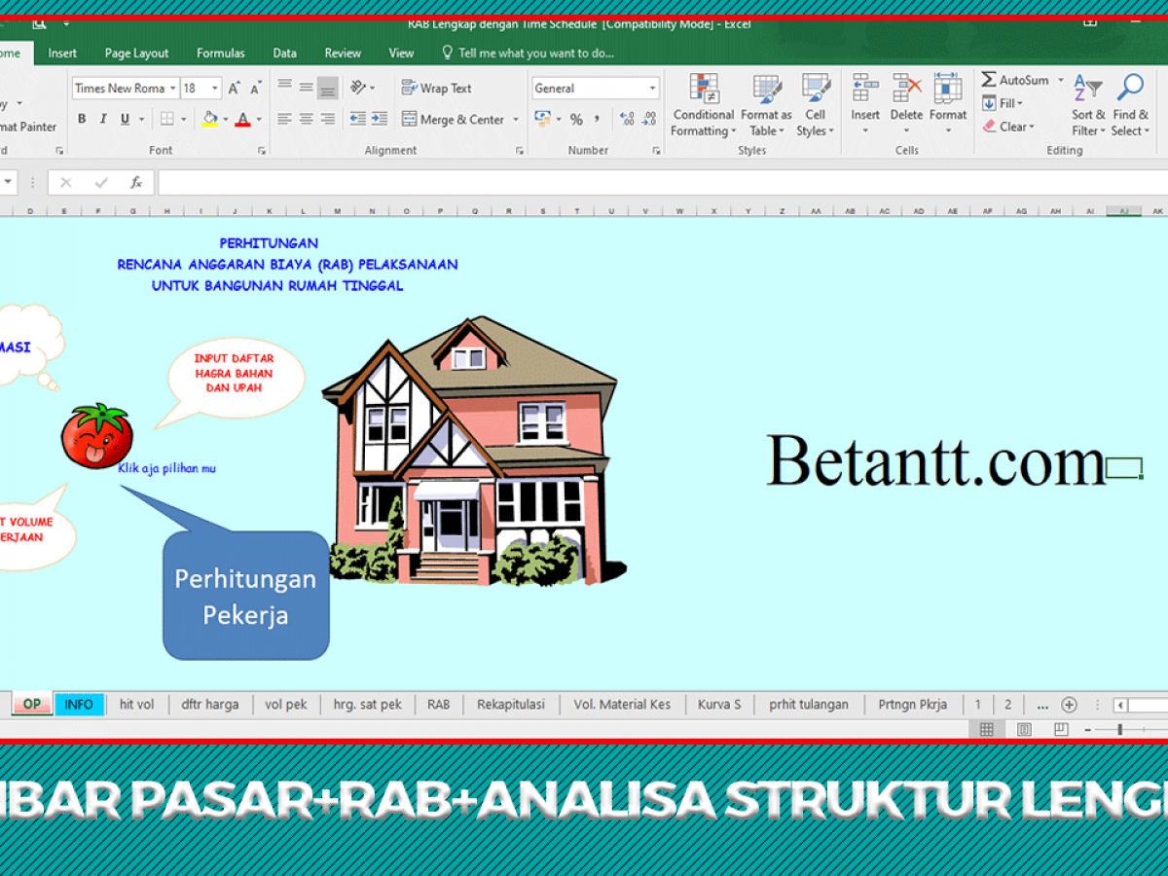Open the Fill menu
The width and height of the screenshot is (1168, 876).
[x=1003, y=103]
